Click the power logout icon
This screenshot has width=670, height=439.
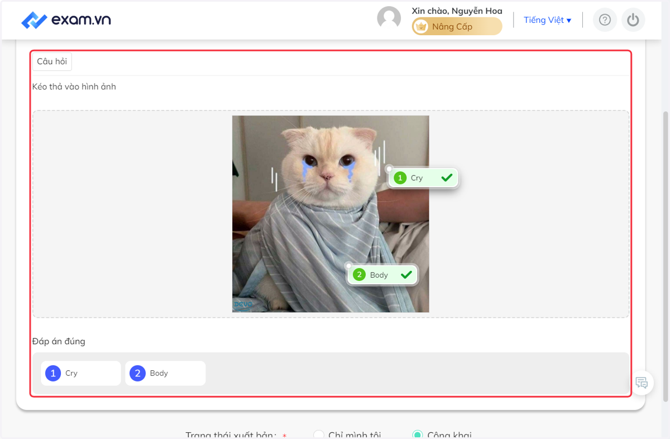click(633, 20)
